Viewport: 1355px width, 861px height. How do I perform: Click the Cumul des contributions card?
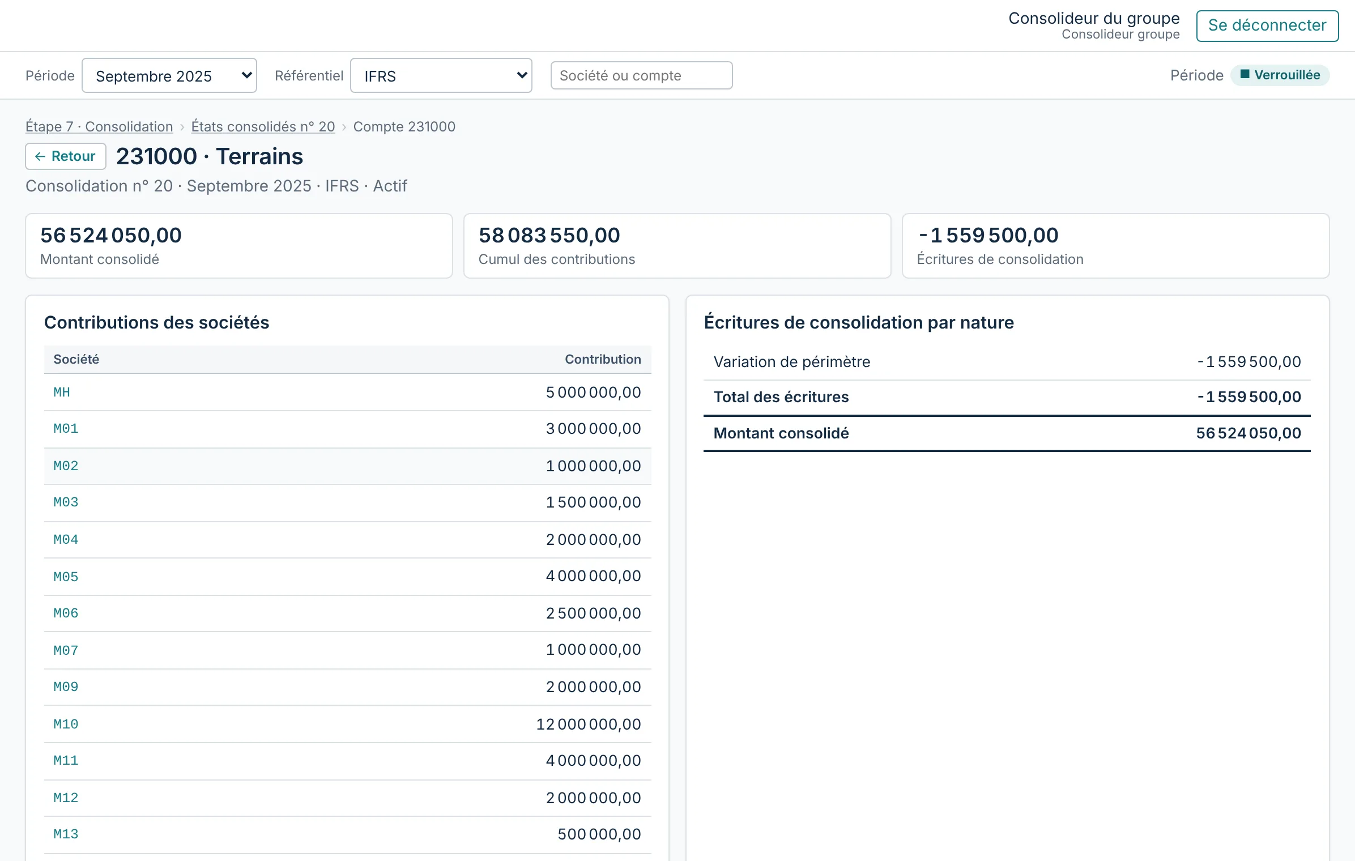[677, 246]
